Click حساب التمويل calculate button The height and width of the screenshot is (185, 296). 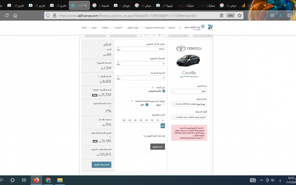158,147
